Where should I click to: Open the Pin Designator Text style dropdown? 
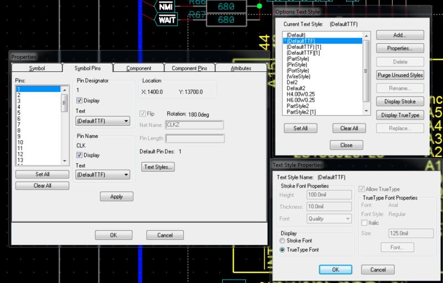click(102, 121)
